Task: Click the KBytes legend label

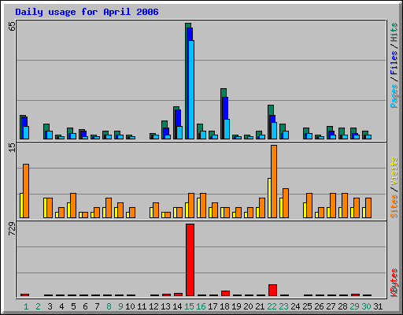Action: tap(394, 283)
